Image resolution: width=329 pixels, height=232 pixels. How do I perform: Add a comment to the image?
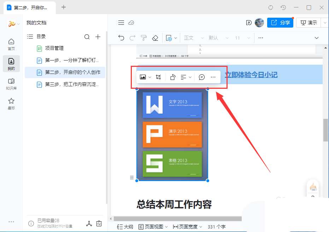click(x=202, y=77)
